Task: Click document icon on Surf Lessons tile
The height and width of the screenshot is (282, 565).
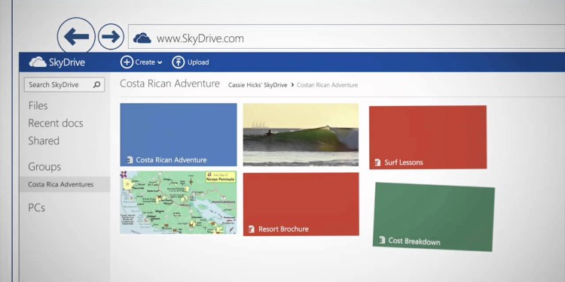Action: point(377,162)
